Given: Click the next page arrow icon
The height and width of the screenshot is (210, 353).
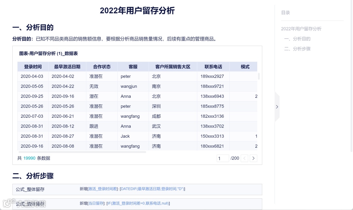Looking at the screenshot, I should [253, 158].
